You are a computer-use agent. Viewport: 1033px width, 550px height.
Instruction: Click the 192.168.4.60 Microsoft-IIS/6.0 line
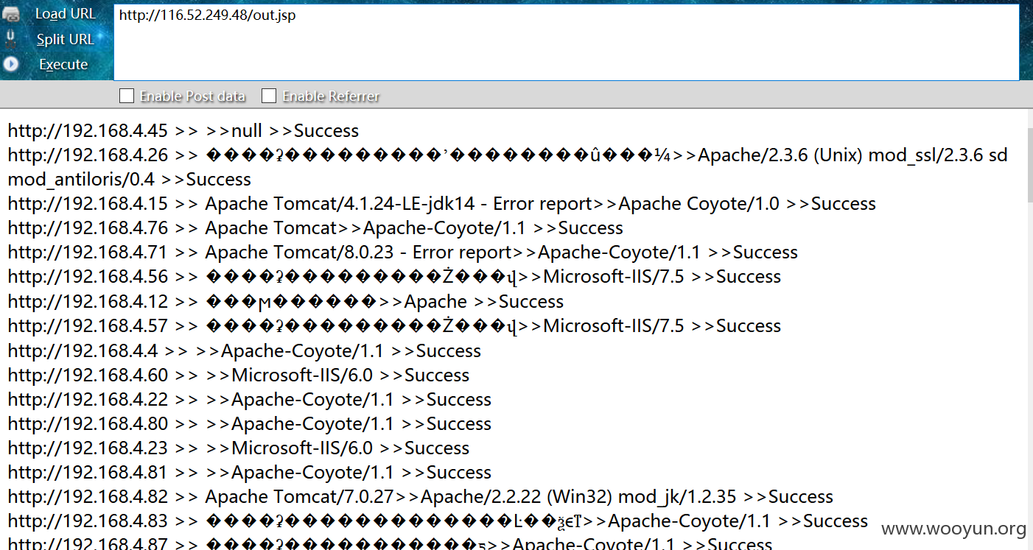[239, 376]
